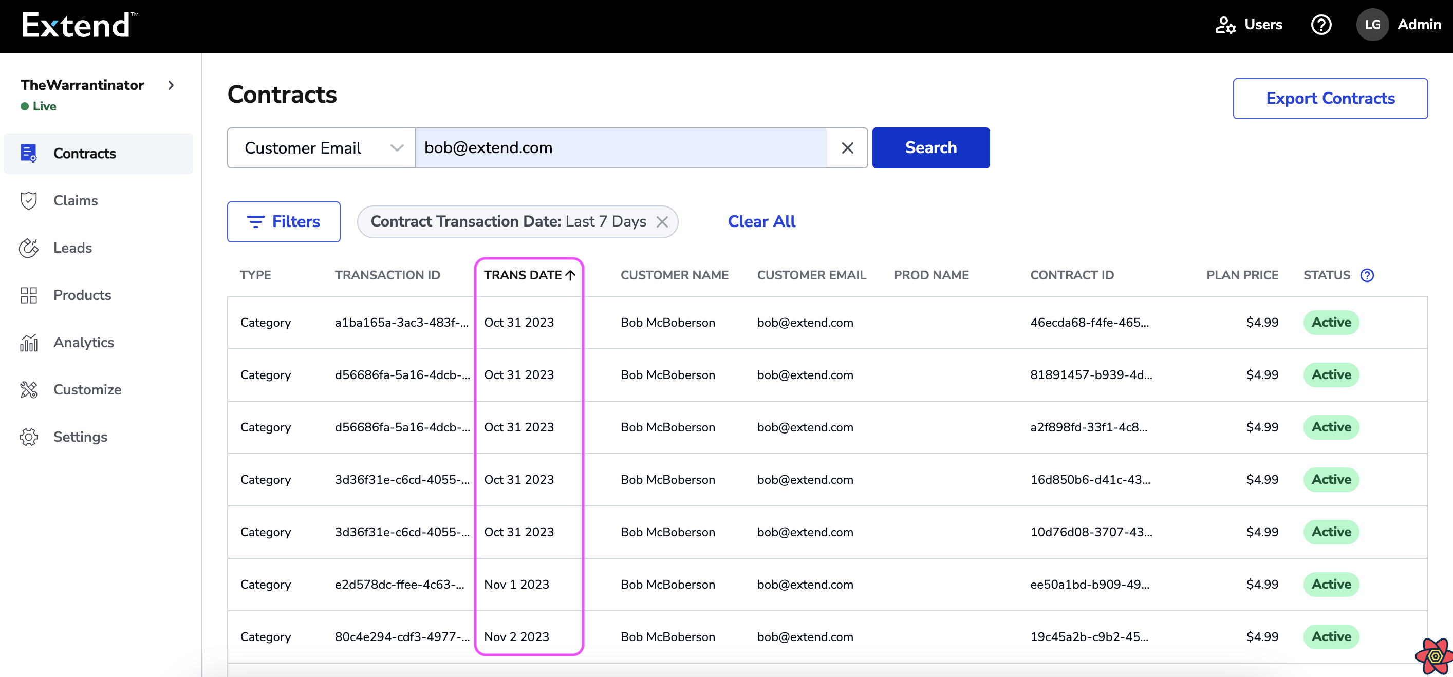Click the Analytics chart icon
The image size is (1453, 677).
[x=28, y=342]
